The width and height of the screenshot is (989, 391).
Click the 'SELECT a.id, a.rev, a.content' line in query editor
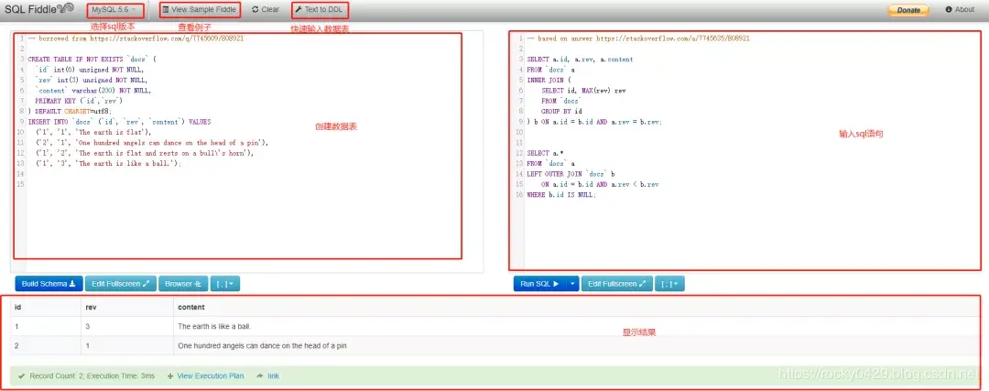[580, 60]
